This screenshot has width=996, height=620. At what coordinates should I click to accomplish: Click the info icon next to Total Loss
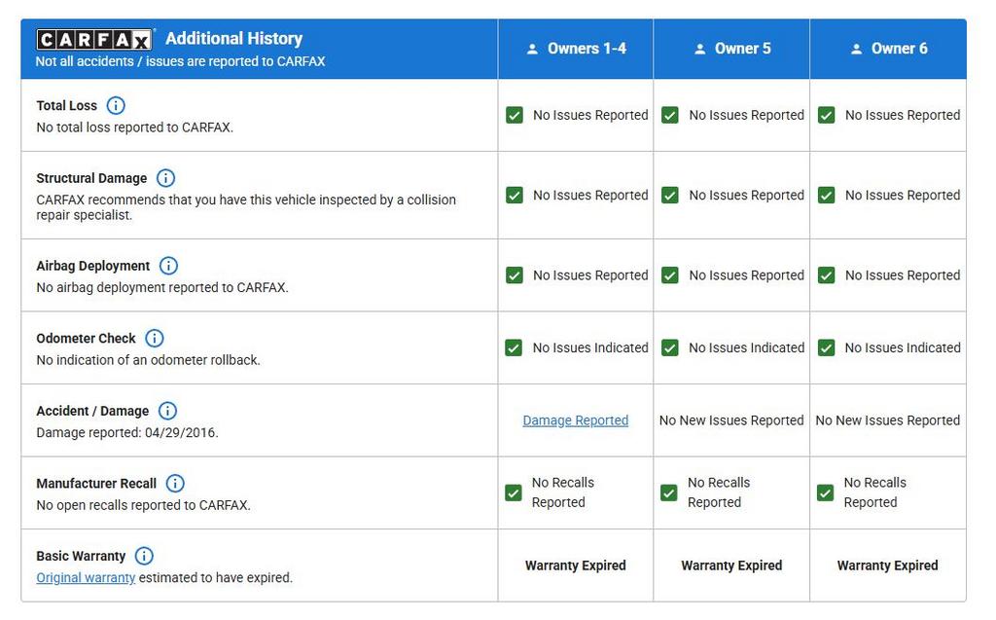[116, 106]
